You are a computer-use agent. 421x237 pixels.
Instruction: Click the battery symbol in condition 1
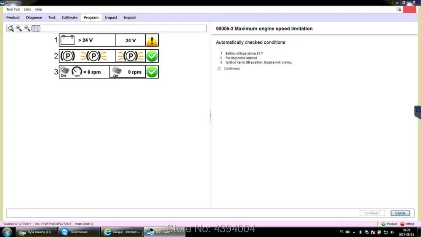coord(68,40)
